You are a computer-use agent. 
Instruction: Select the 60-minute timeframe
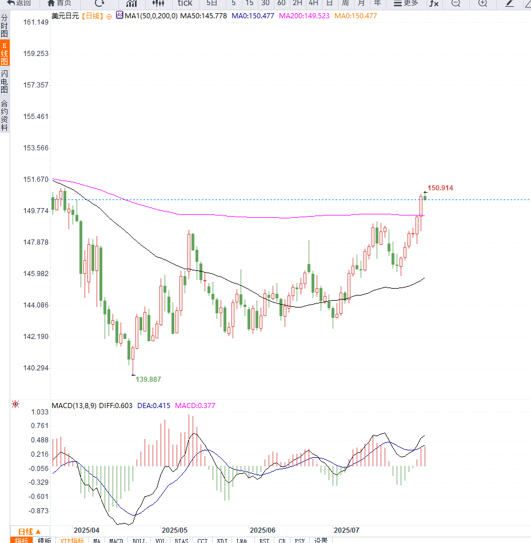coord(281,3)
